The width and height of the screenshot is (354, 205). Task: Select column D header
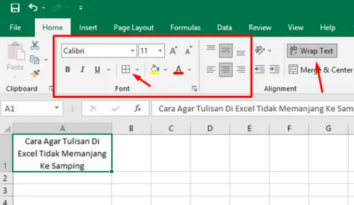(210, 129)
